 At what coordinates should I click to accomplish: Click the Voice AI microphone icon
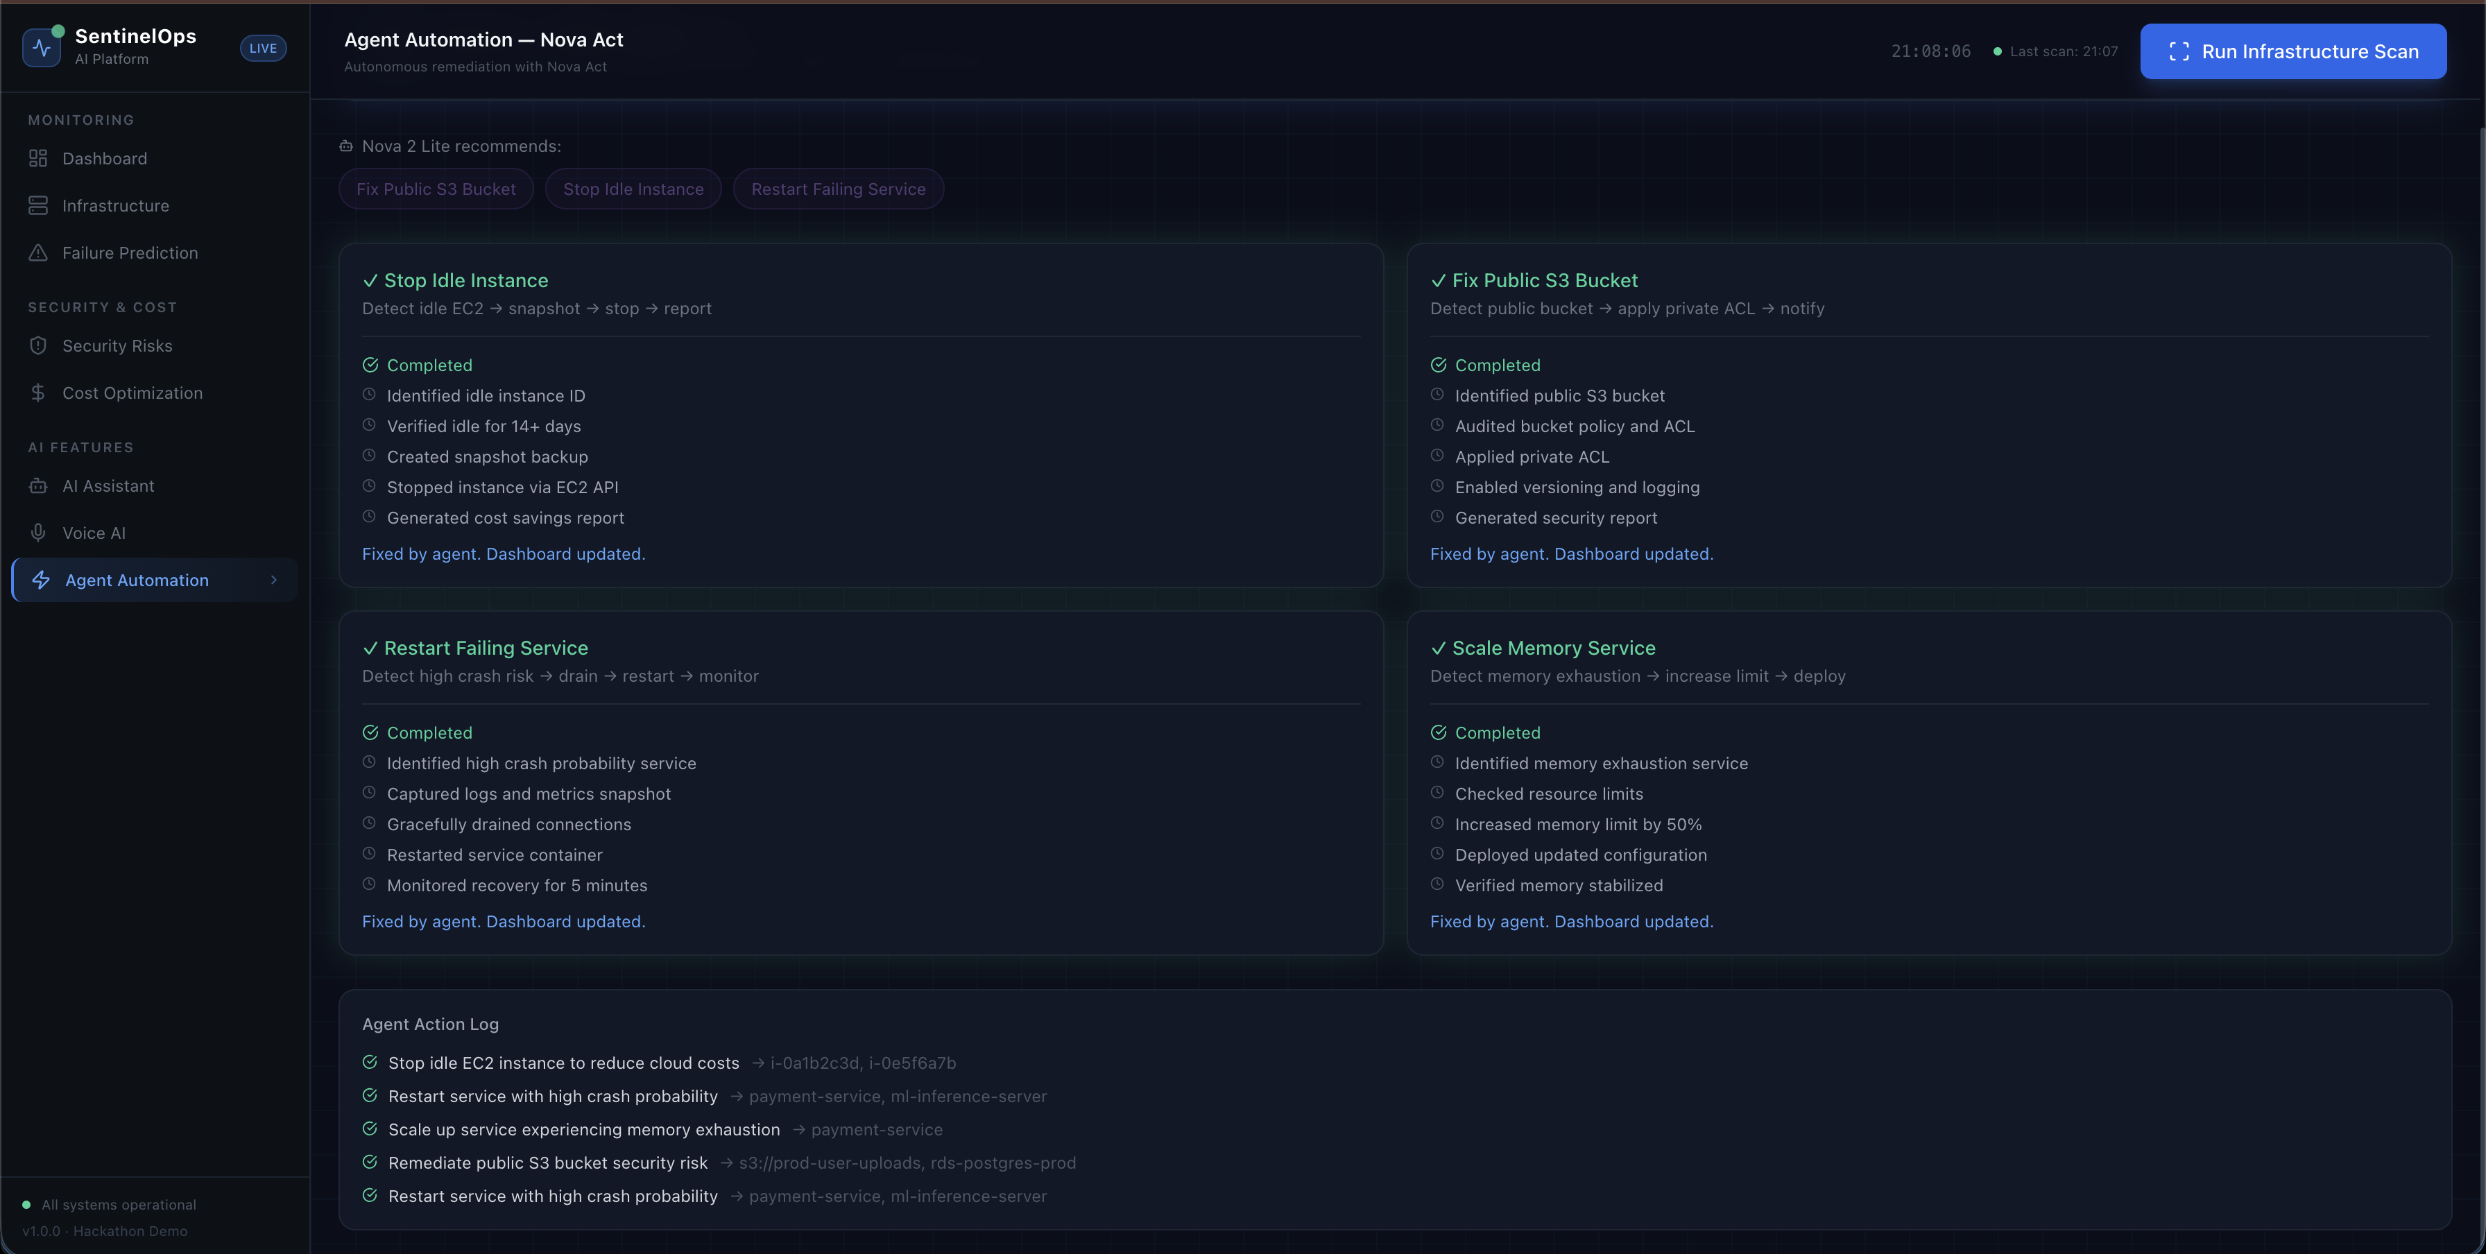pos(37,533)
